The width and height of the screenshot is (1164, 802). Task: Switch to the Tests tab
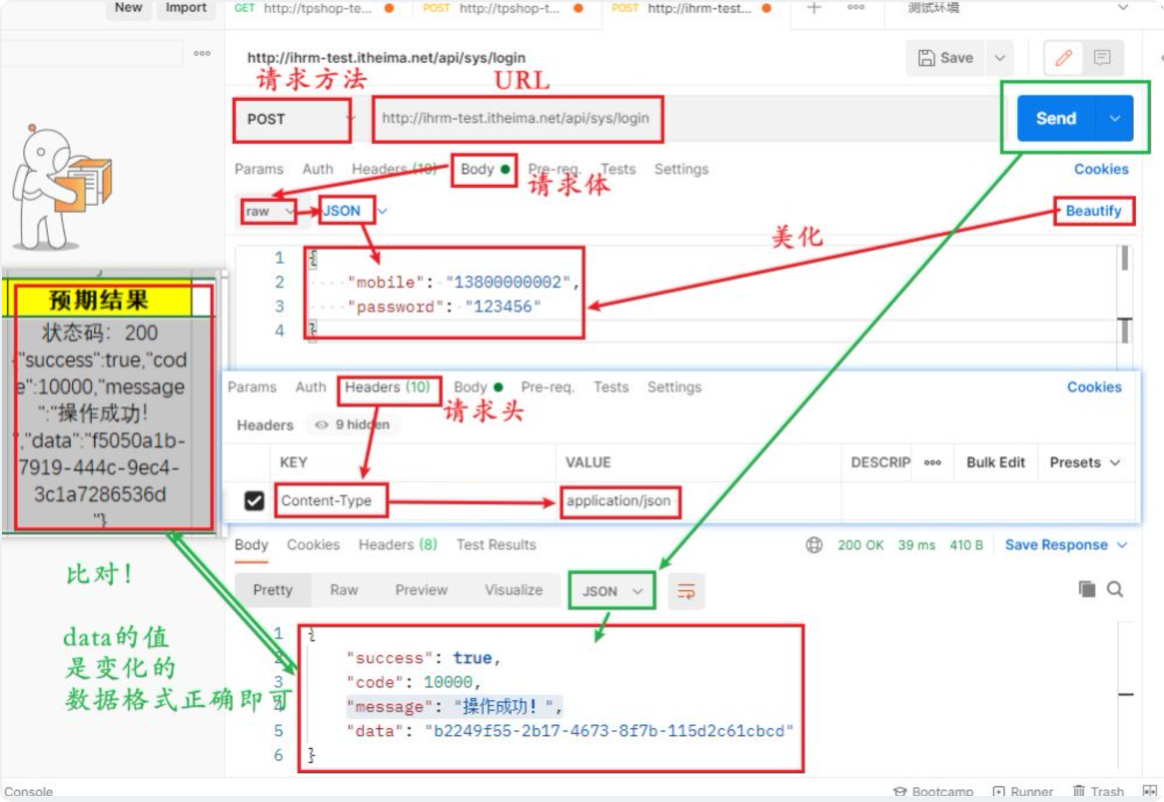618,169
